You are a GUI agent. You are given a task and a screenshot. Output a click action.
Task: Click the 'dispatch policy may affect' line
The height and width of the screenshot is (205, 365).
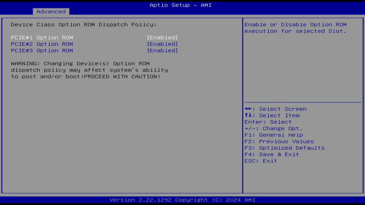89,70
